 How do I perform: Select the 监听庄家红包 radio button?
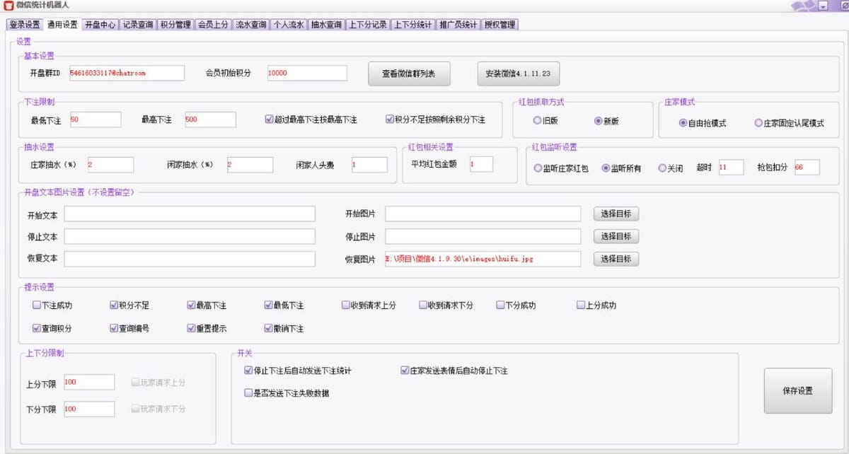[x=560, y=168]
